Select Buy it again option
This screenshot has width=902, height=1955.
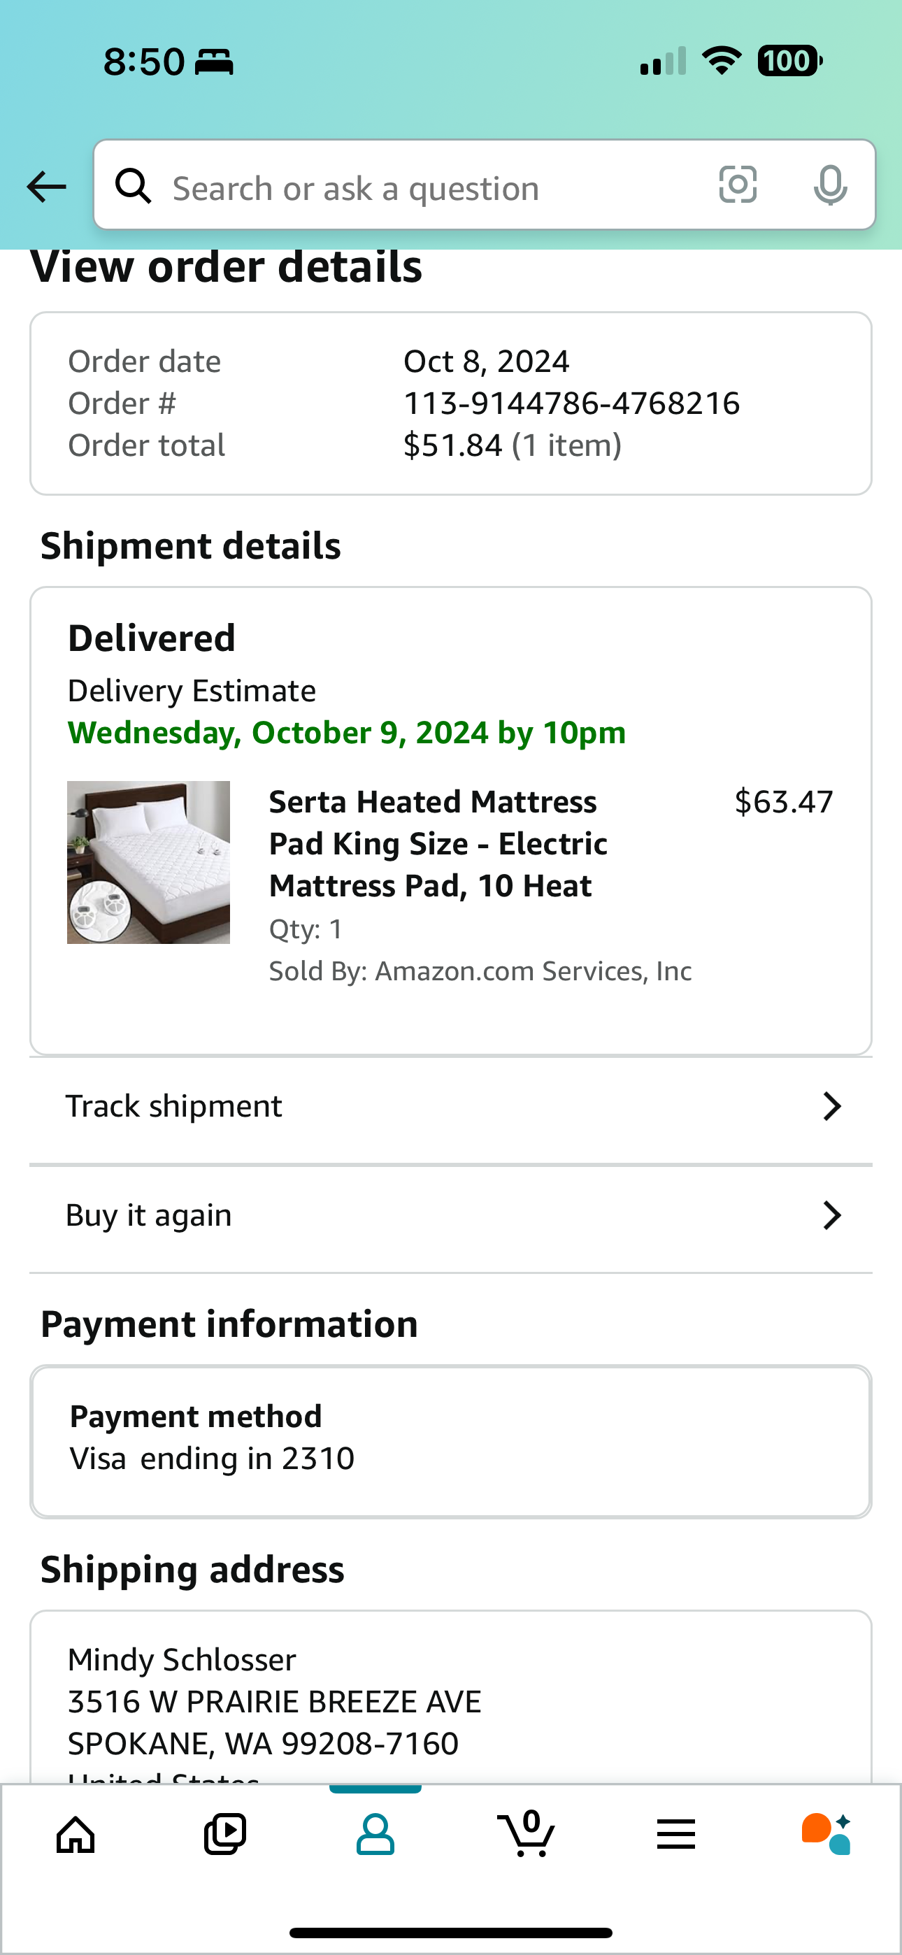click(x=451, y=1217)
